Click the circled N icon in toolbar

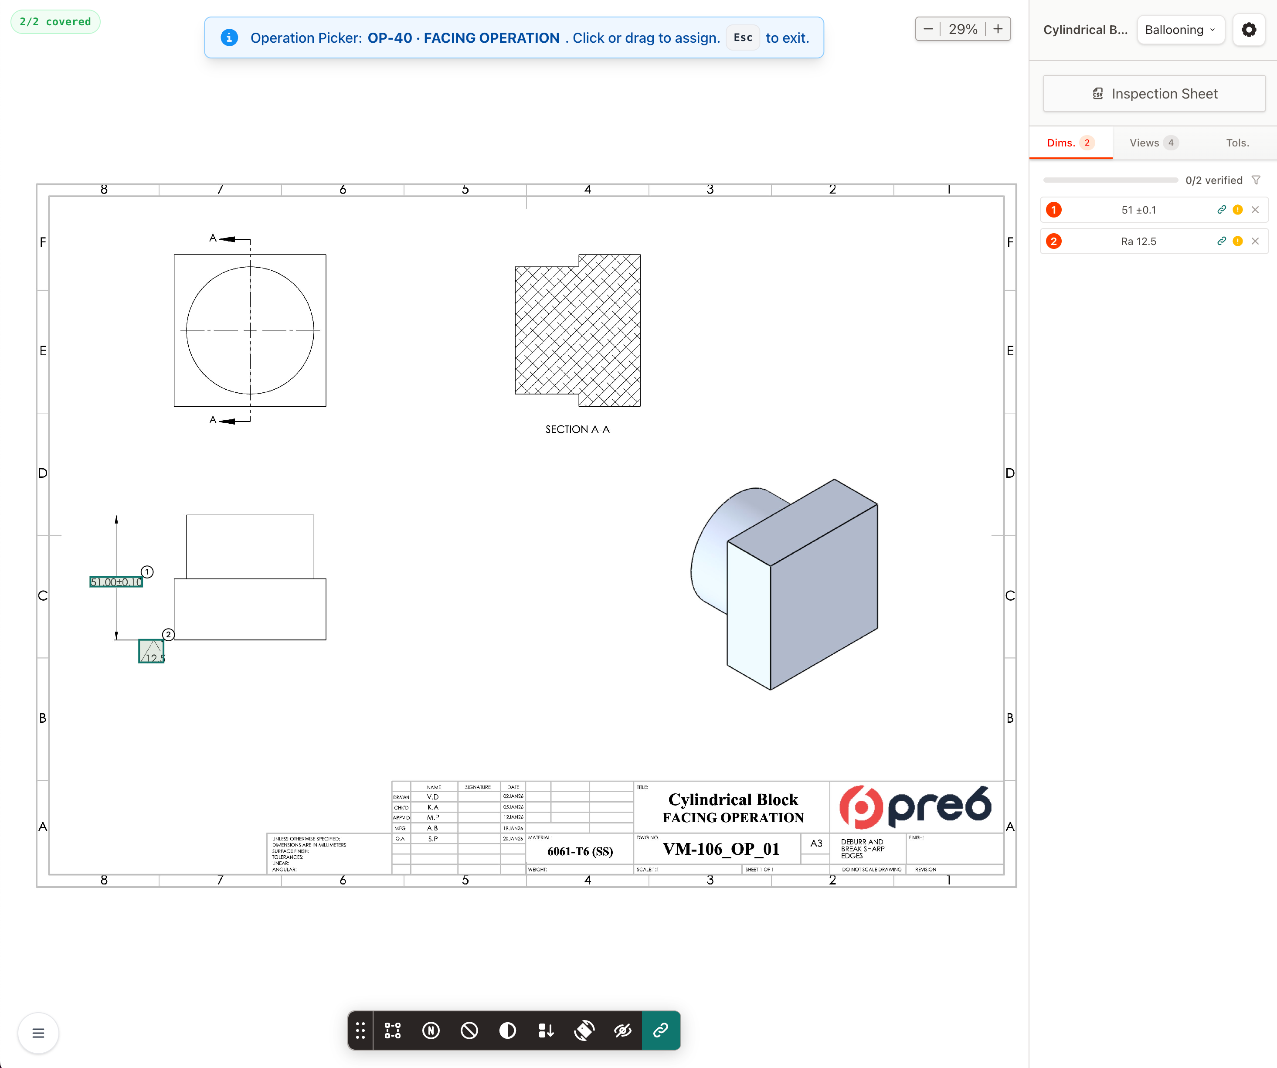tap(431, 1030)
